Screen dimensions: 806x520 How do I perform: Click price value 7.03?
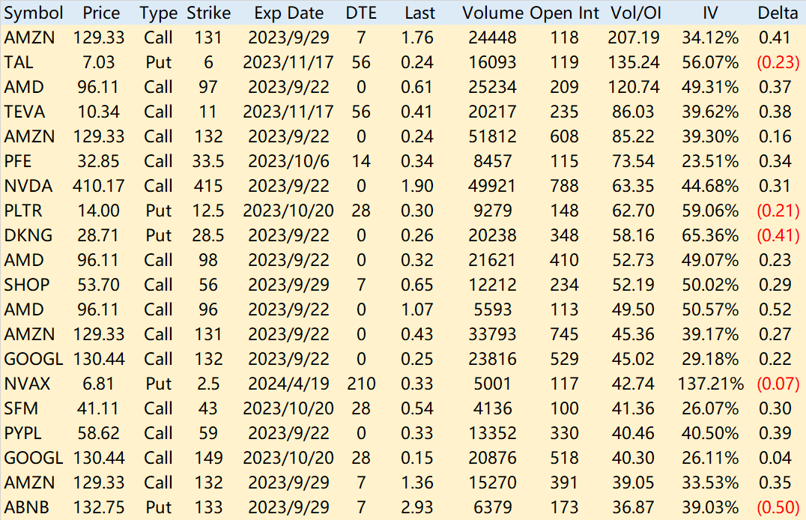click(98, 62)
